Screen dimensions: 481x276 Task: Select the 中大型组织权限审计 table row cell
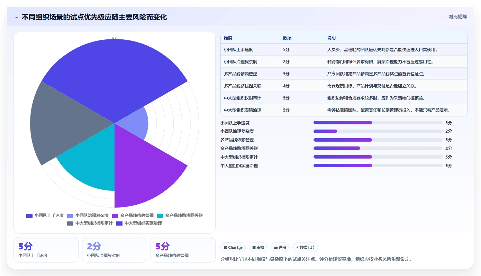point(243,98)
